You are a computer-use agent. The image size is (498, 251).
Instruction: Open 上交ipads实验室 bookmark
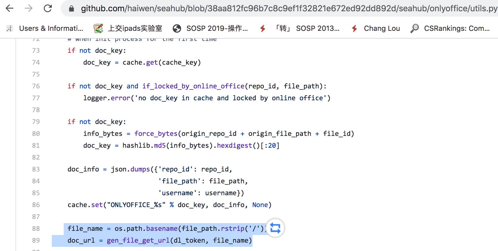[128, 28]
